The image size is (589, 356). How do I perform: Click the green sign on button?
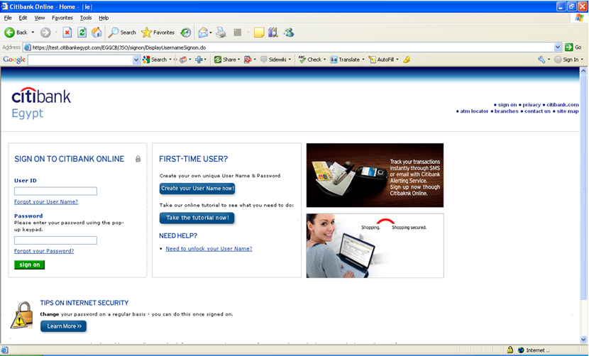(29, 265)
